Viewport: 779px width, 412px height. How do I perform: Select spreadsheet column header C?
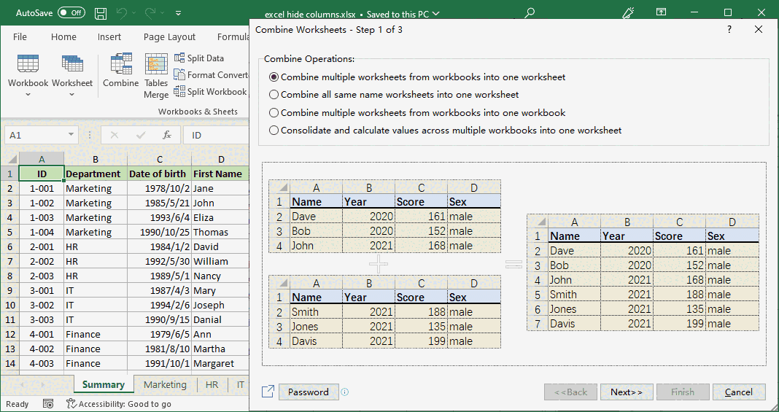pos(160,160)
